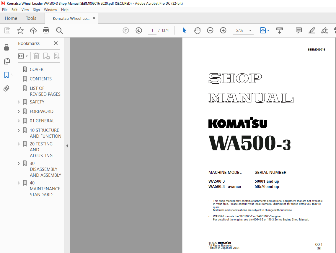Close the Komatsu document tab
The height and width of the screenshot is (253, 336).
point(94,18)
